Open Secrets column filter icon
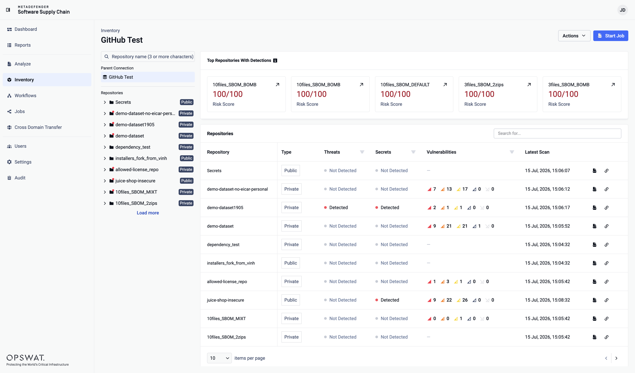The image size is (635, 373). pyautogui.click(x=413, y=152)
